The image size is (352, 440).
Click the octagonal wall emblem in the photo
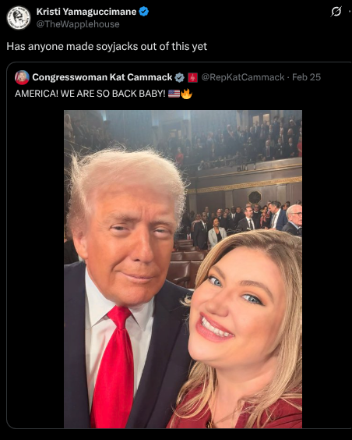(255, 197)
